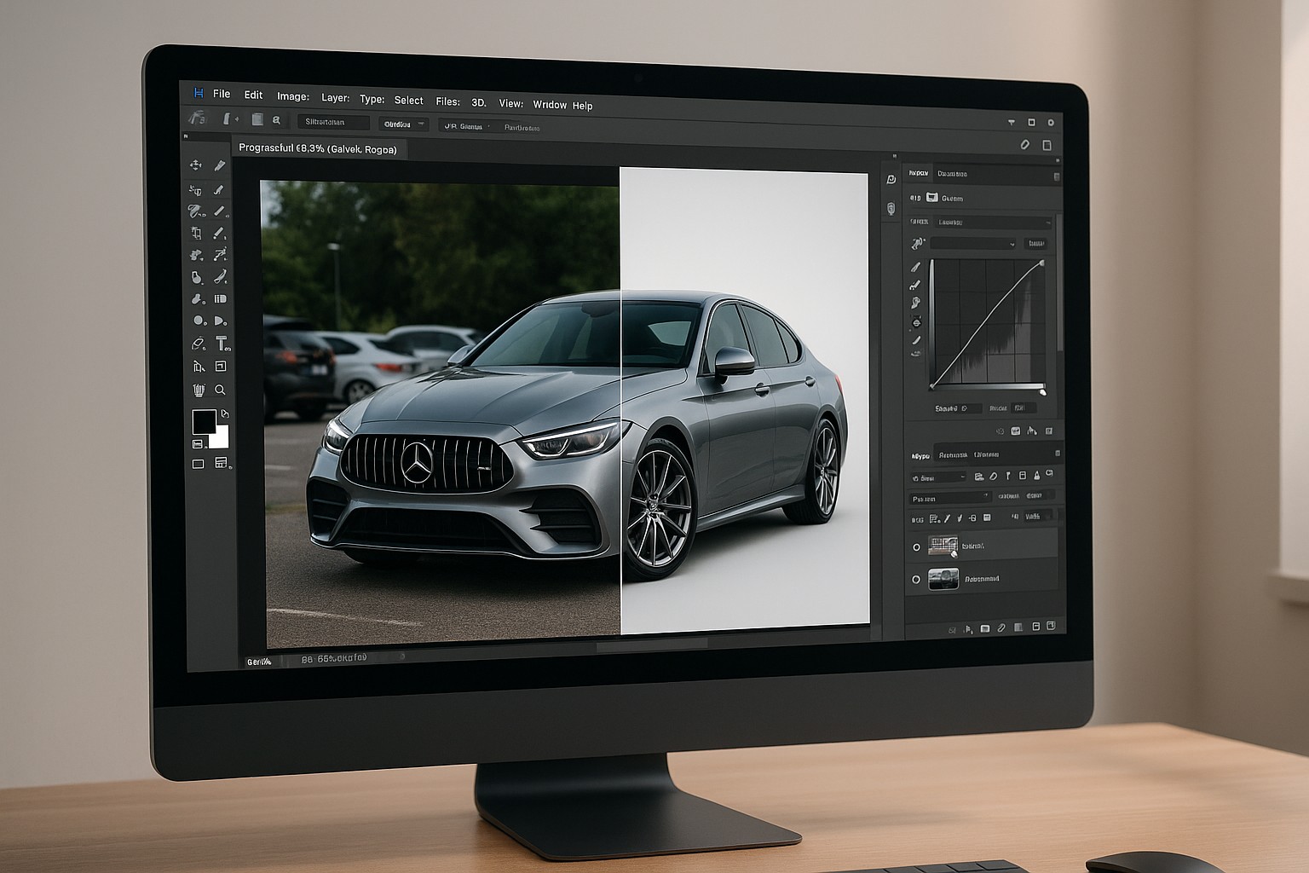Open the blend mode dropdown in Layers panel
Screen dimensions: 1309x873
pyautogui.click(x=950, y=499)
